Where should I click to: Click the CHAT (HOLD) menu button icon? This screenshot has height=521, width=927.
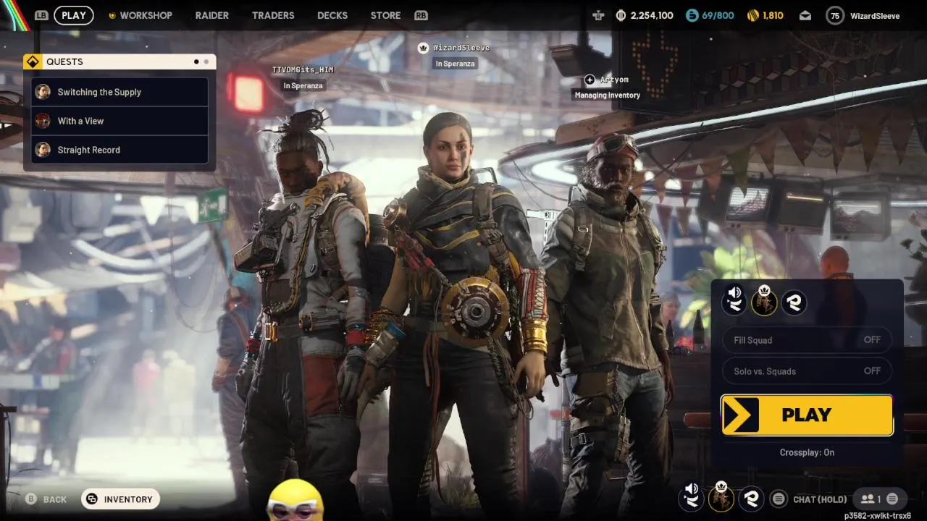pyautogui.click(x=779, y=499)
